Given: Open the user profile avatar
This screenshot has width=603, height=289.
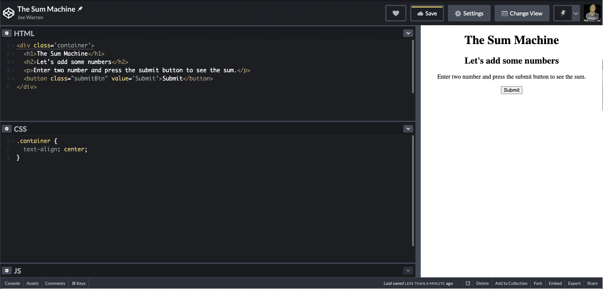Looking at the screenshot, I should [592, 13].
